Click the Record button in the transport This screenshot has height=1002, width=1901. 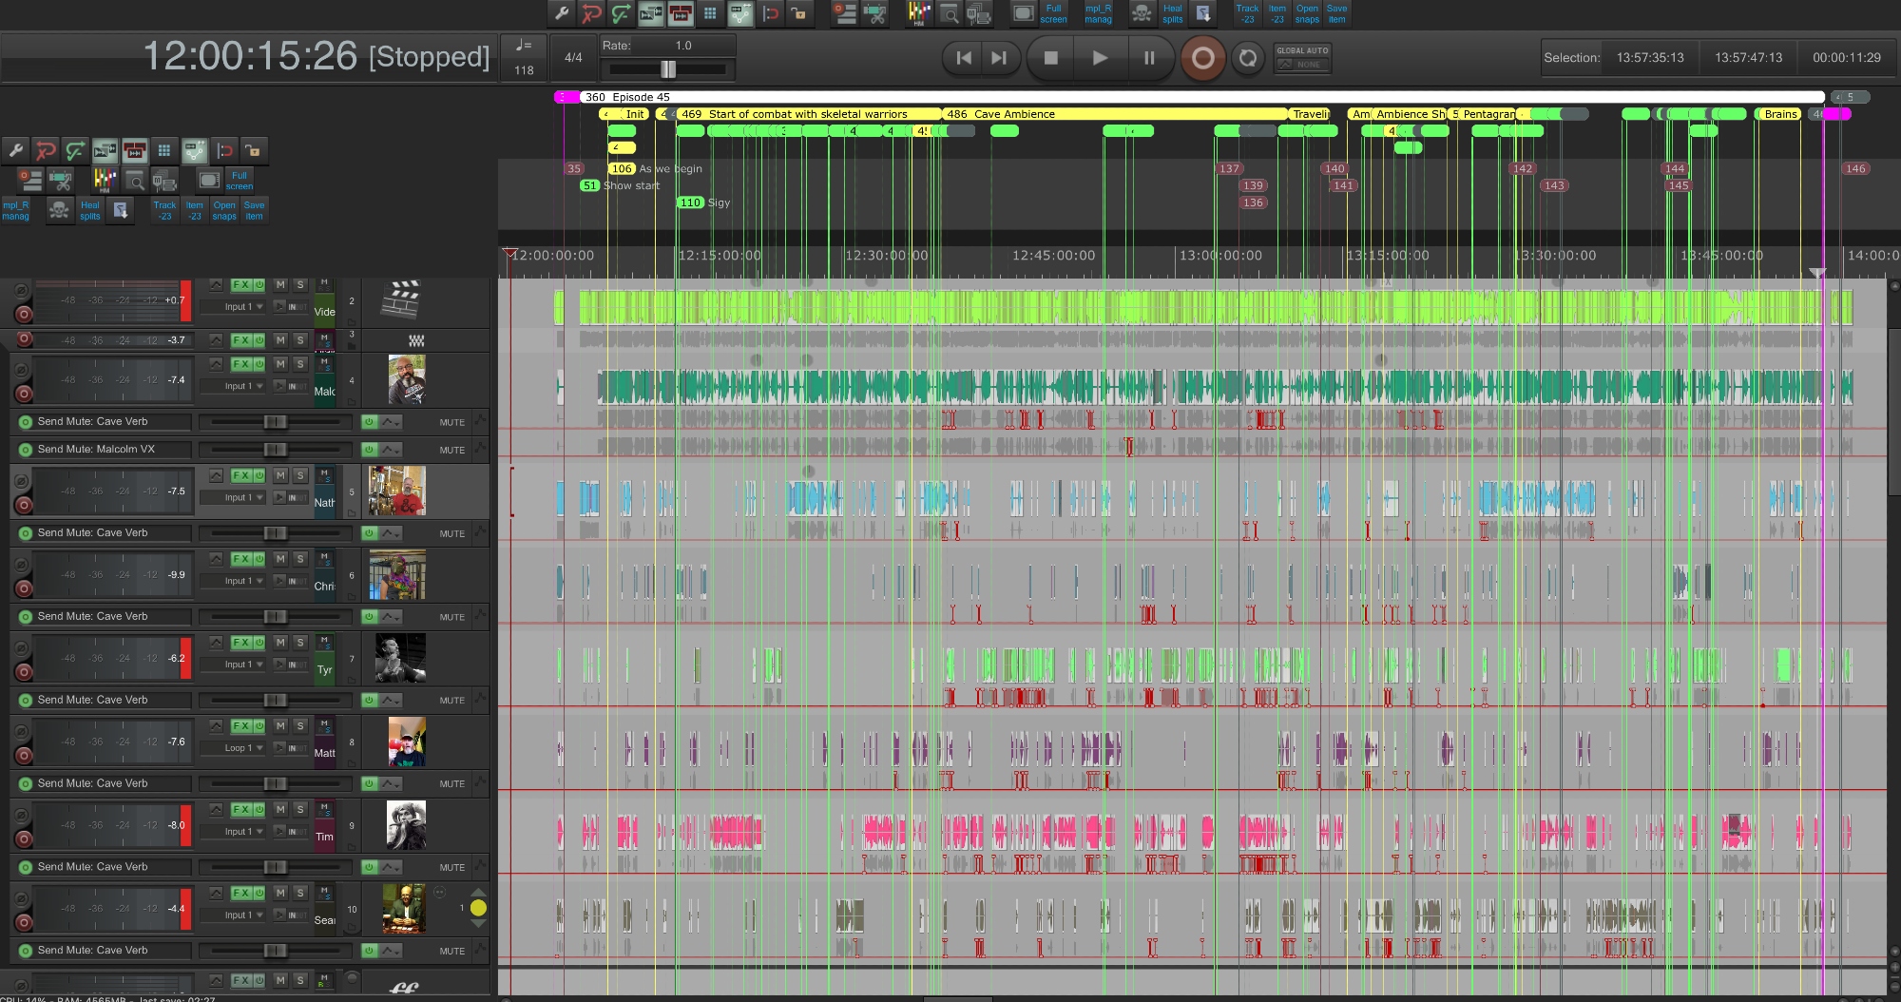1202,58
